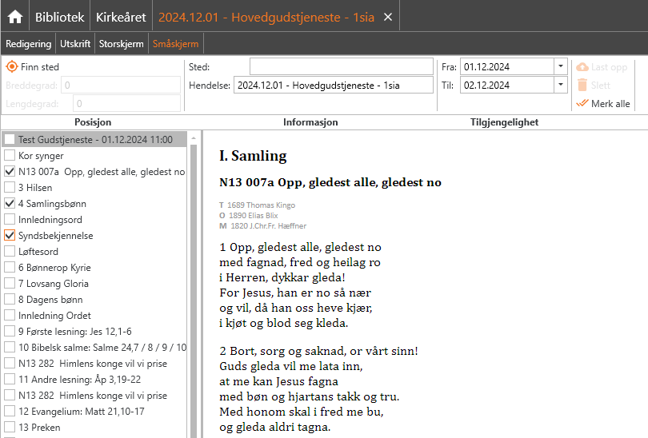Viewport: 648px width, 438px height.
Task: Click the Finn sted location target icon
Action: coord(12,66)
